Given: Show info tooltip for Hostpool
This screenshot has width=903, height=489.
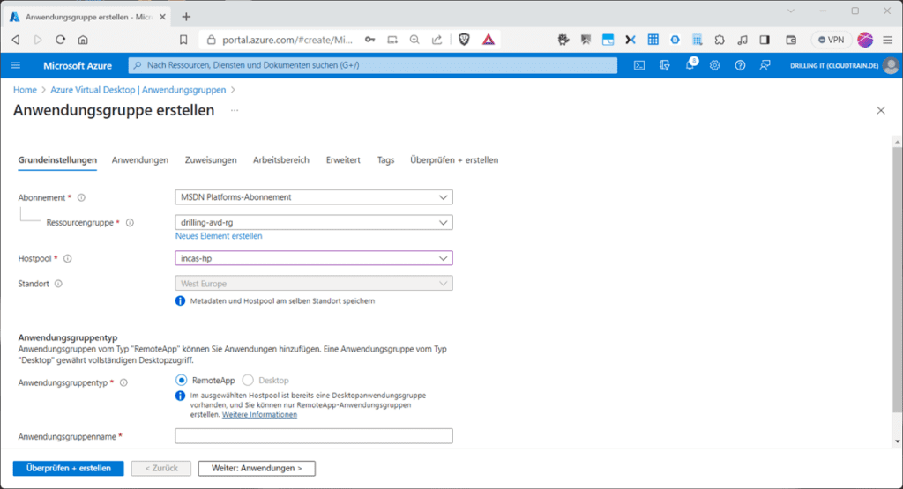Looking at the screenshot, I should click(x=67, y=259).
